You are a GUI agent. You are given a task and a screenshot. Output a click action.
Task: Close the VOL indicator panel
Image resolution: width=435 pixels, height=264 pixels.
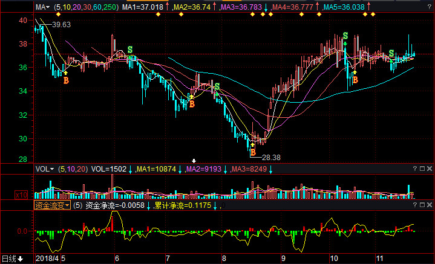click(x=430, y=169)
